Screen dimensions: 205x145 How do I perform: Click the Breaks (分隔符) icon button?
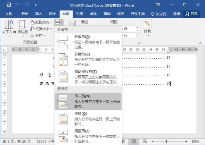tap(59, 22)
